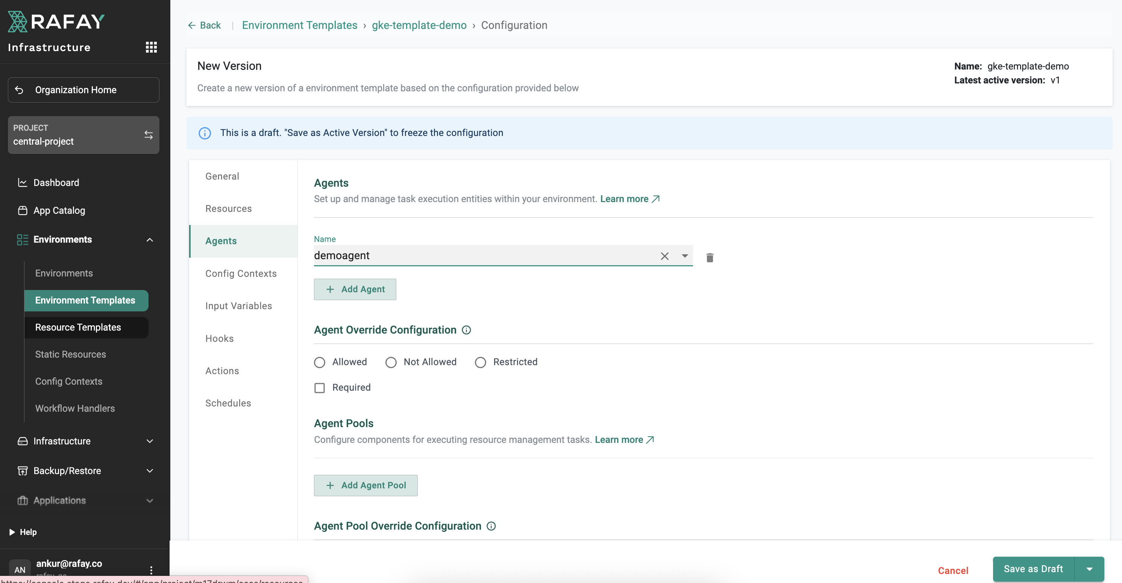Image resolution: width=1122 pixels, height=583 pixels.
Task: Clear the demoagent name with the X icon
Action: point(664,256)
